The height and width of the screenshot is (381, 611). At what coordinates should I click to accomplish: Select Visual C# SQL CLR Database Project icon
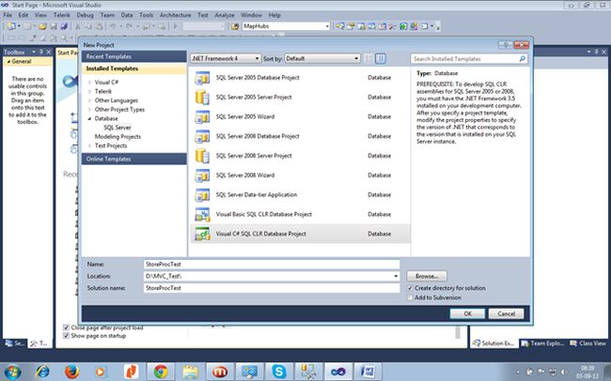202,234
